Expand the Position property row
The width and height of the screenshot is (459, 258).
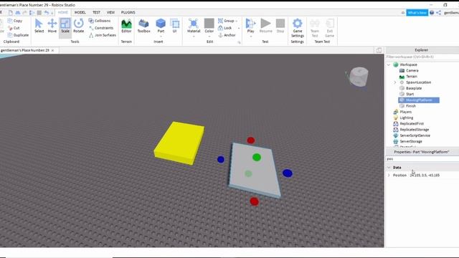(389, 175)
